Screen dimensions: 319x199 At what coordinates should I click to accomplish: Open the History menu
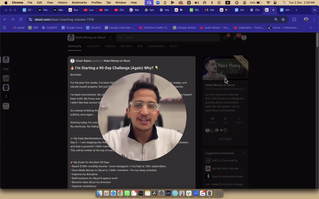62,2
